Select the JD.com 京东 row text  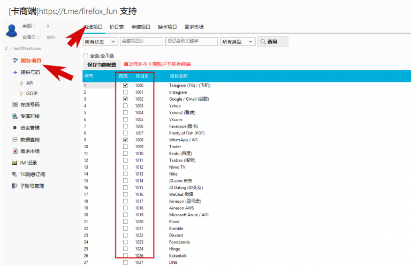point(180,181)
